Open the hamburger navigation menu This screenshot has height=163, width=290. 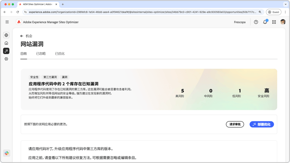click(7, 22)
